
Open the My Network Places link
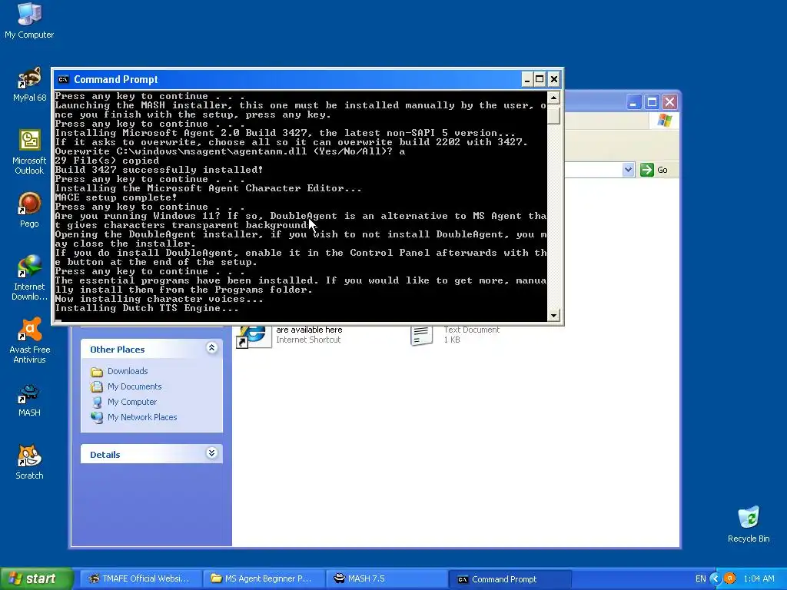pos(142,417)
